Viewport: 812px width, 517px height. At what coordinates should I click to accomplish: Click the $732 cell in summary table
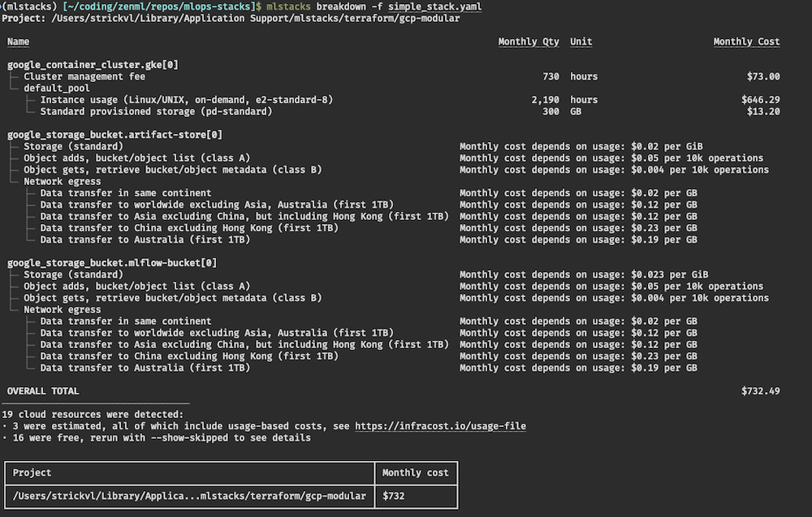394,496
